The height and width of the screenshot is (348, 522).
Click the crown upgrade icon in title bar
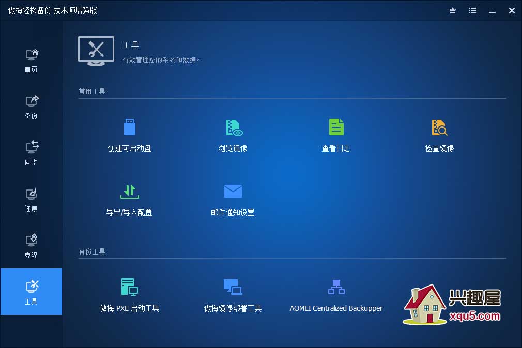453,11
